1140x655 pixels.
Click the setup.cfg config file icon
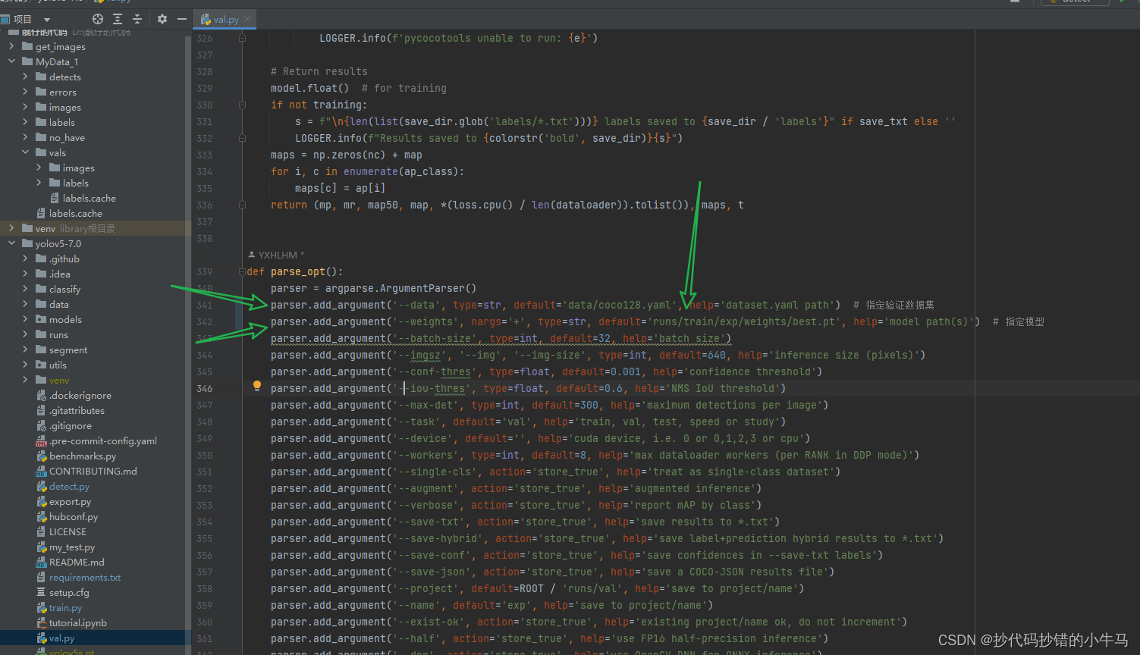[x=42, y=592]
